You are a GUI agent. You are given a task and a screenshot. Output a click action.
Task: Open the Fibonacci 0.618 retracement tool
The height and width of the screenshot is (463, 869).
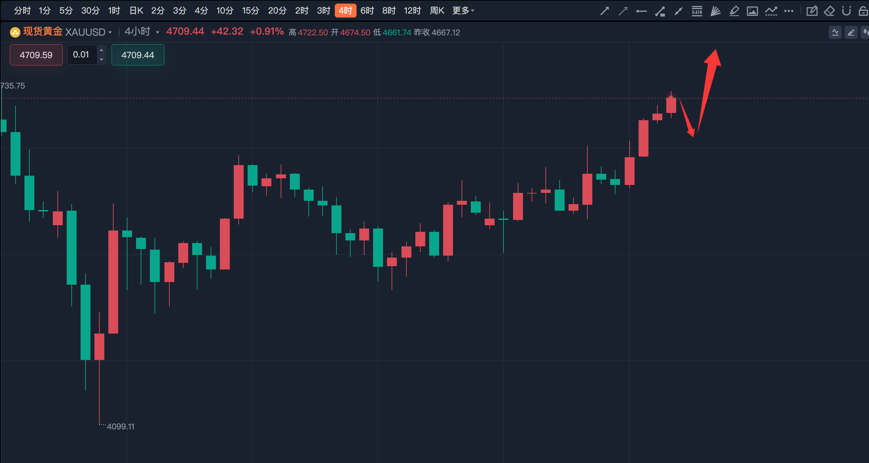697,11
